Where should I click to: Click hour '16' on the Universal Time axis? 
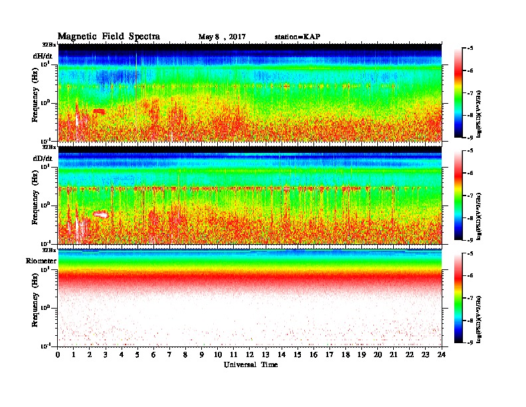pos(313,354)
